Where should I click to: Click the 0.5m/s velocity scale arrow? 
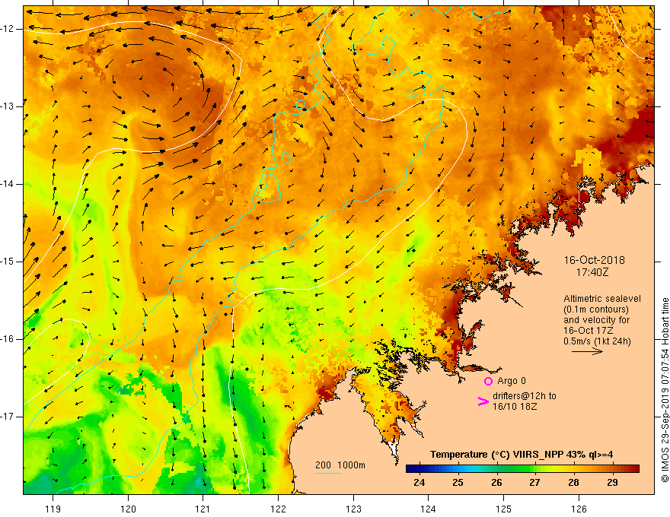click(587, 351)
